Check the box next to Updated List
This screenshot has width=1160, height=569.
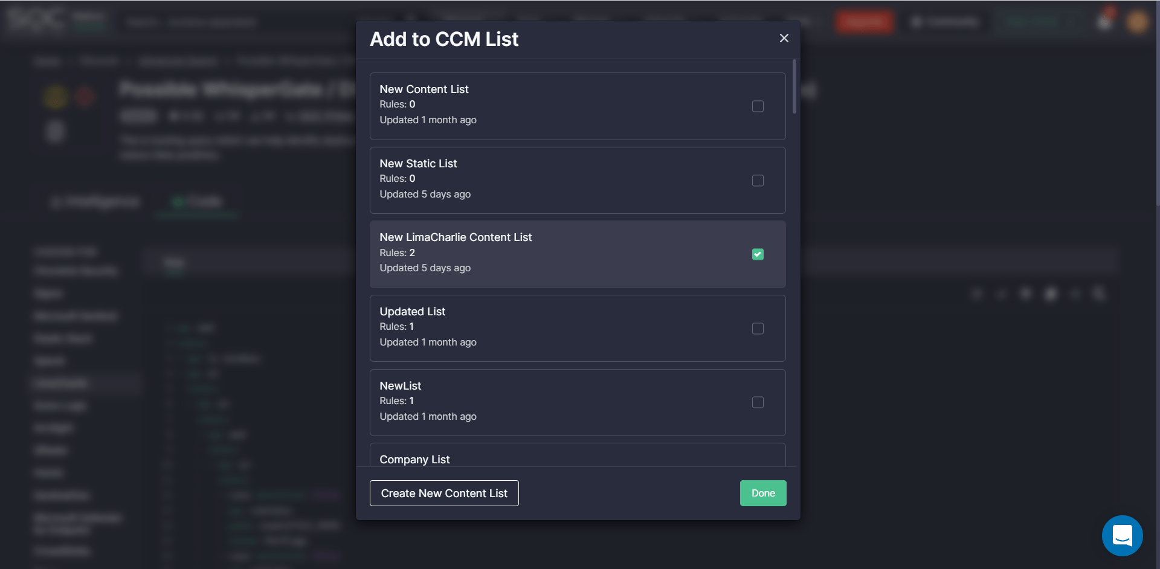758,329
